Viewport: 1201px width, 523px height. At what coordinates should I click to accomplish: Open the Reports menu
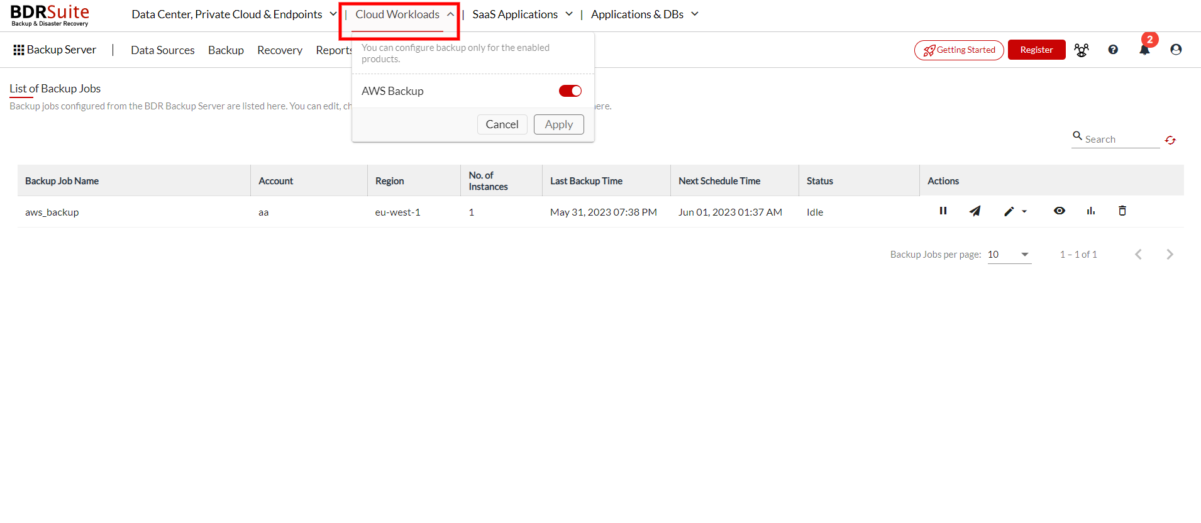[x=334, y=50]
